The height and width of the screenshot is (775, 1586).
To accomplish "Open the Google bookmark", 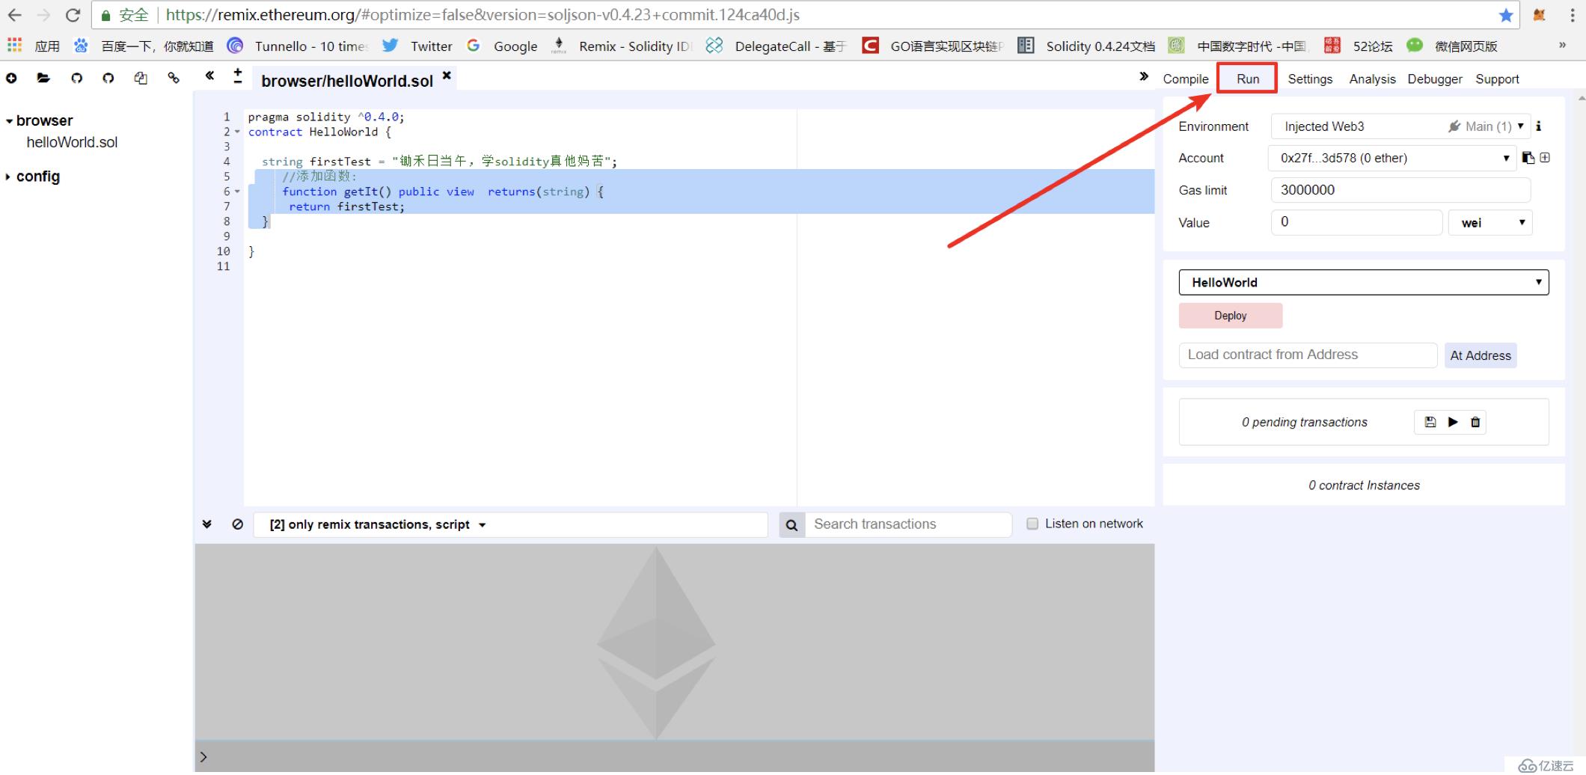I will (x=502, y=46).
